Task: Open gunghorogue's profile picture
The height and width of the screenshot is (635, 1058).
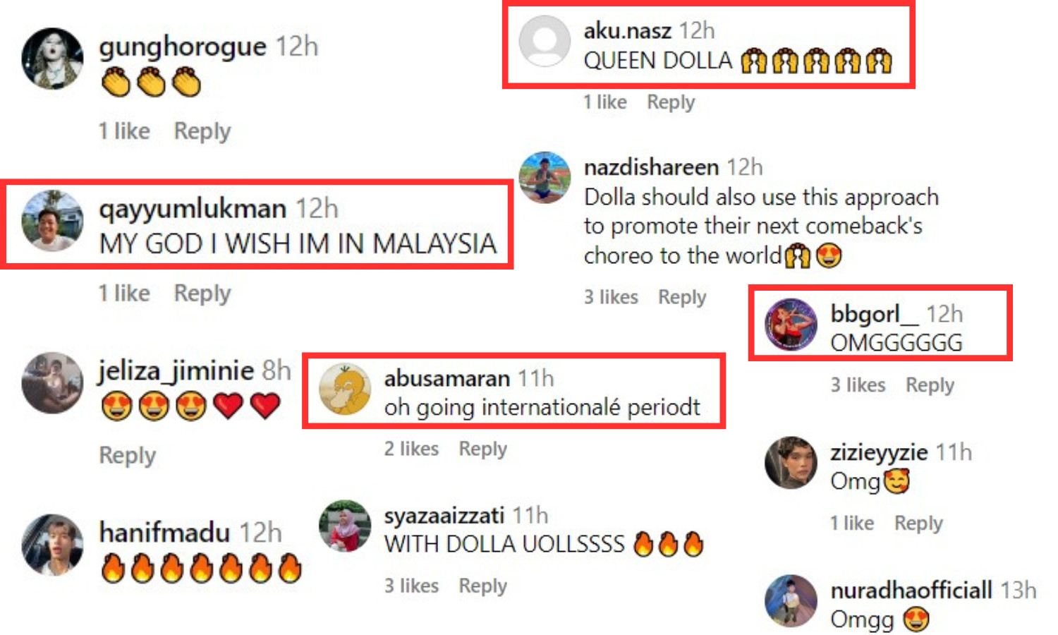Action: pyautogui.click(x=52, y=59)
